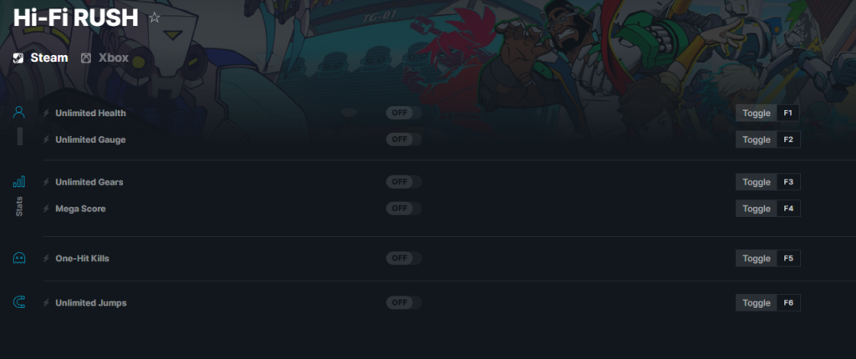Screen dimensions: 856x359
Task: Switch on One-Hit Kills
Action: coord(404,258)
